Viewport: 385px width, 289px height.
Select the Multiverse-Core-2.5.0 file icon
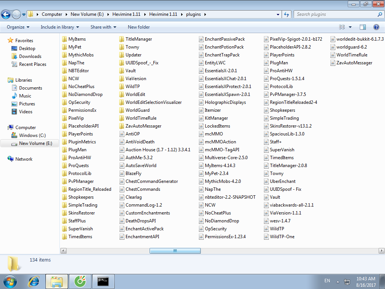pyautogui.click(x=201, y=158)
